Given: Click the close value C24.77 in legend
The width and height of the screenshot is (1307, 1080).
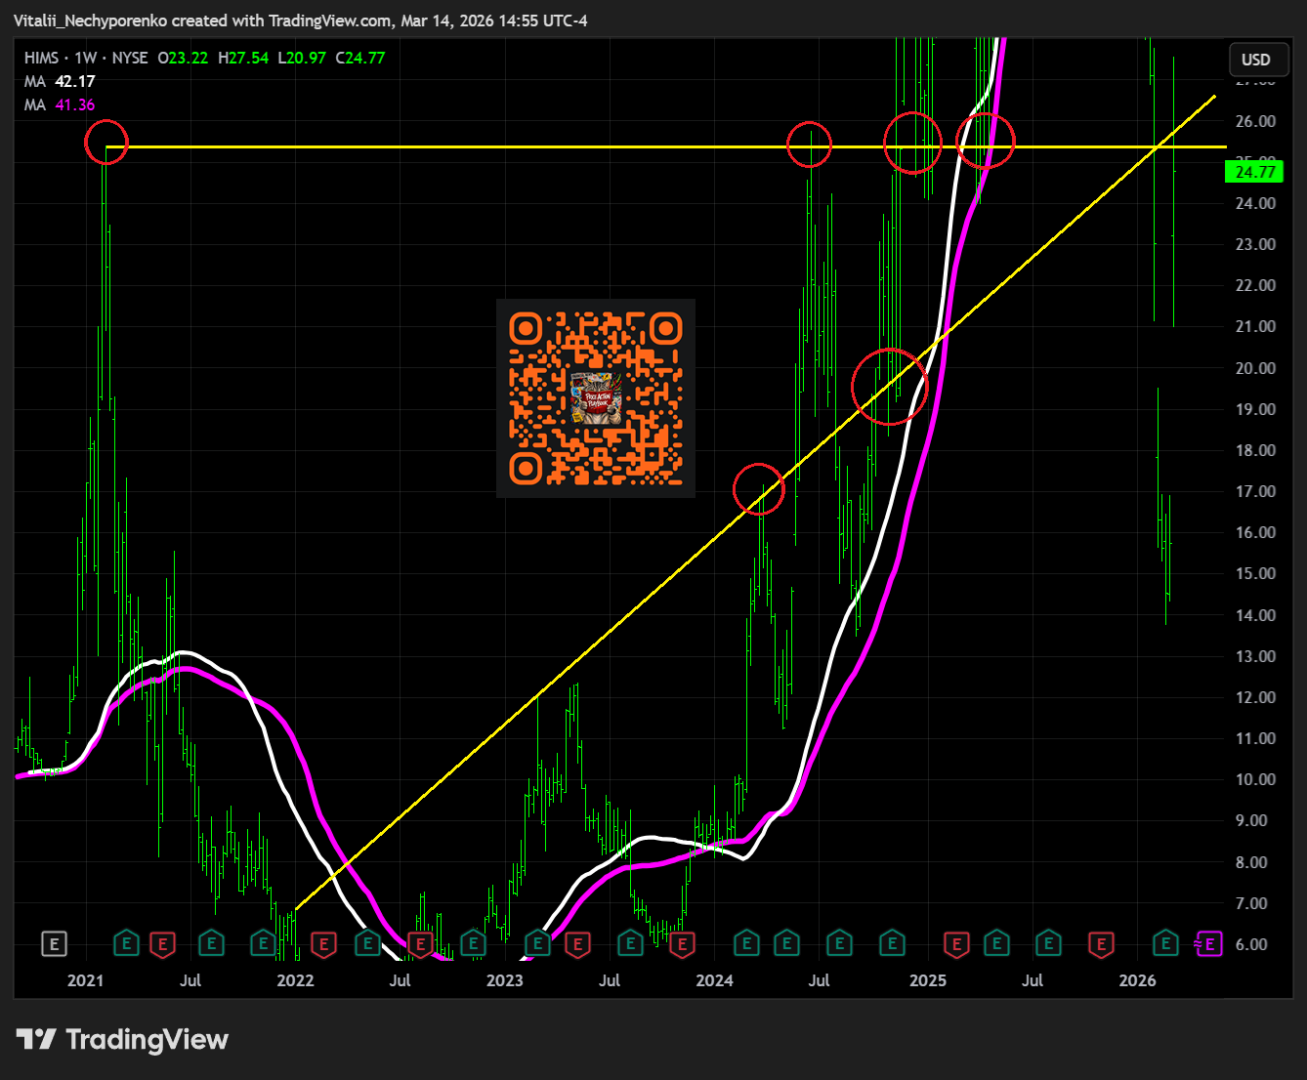Looking at the screenshot, I should (360, 58).
